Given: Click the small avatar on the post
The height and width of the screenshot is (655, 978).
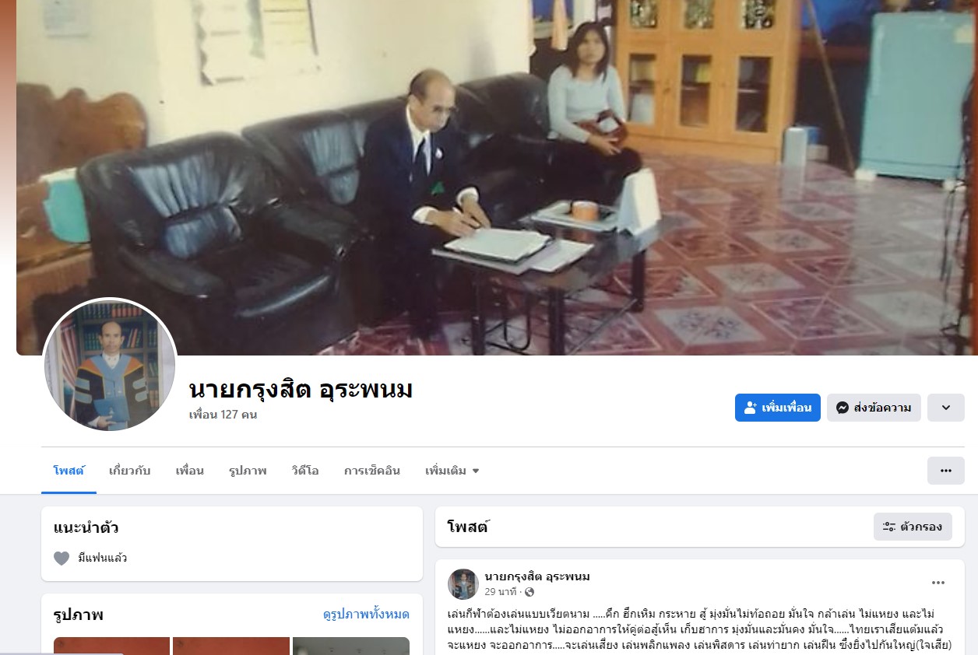Looking at the screenshot, I should (463, 584).
